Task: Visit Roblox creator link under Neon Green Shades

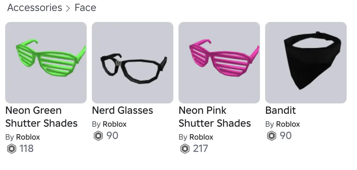Action: pos(28,137)
